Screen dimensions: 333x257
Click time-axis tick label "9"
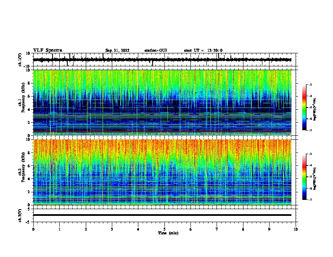pyautogui.click(x=269, y=229)
